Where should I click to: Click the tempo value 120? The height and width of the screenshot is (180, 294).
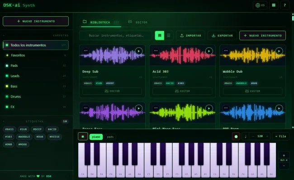click(260, 136)
